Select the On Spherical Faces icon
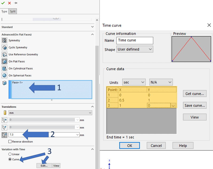Image resolution: width=213 pixels, height=169 pixels. click(4, 76)
